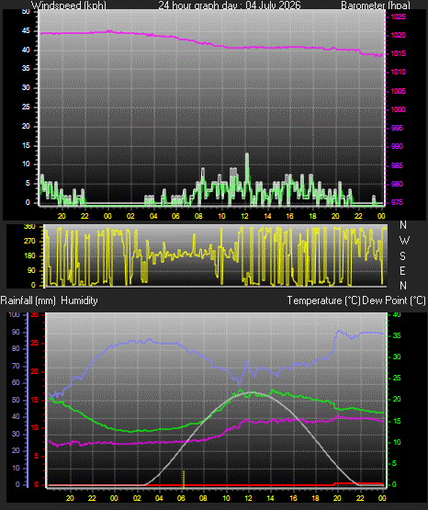Screen dimensions: 428x510
Task: Select the 975 barometer scale label
Action: (x=397, y=203)
